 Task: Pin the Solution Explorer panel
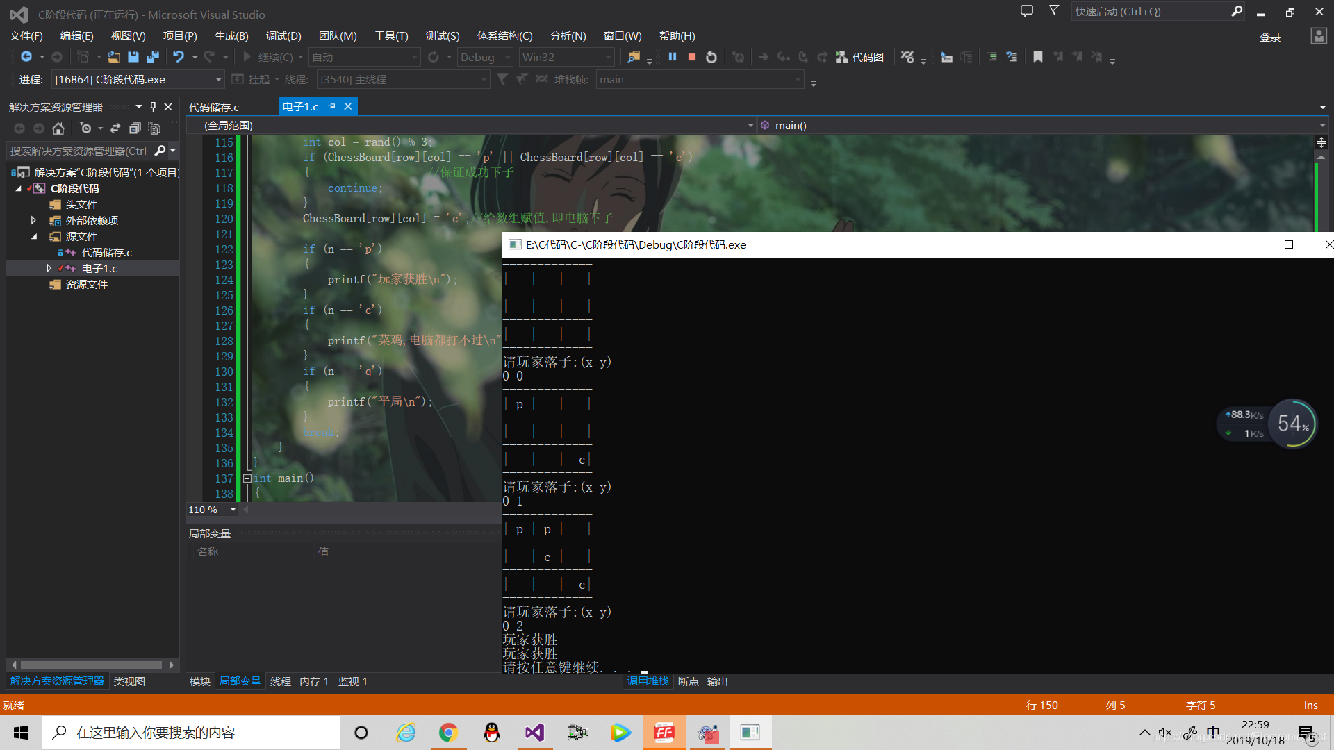[x=153, y=107]
